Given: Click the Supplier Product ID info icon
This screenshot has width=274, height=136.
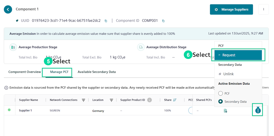Looking at the screenshot, I should click(x=149, y=100).
